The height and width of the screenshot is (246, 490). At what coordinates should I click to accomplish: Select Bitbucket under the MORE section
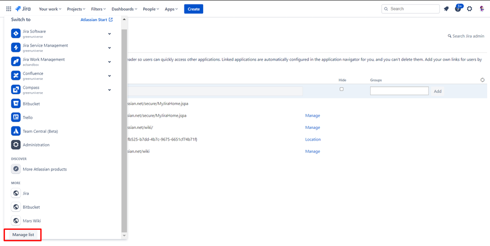pyautogui.click(x=31, y=207)
